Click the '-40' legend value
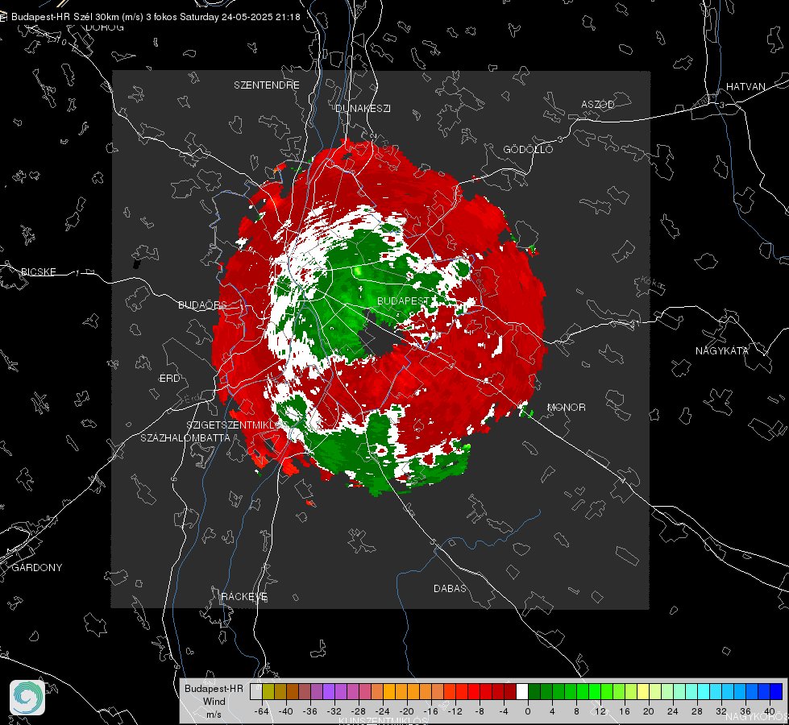This screenshot has width=789, height=725. tap(286, 711)
